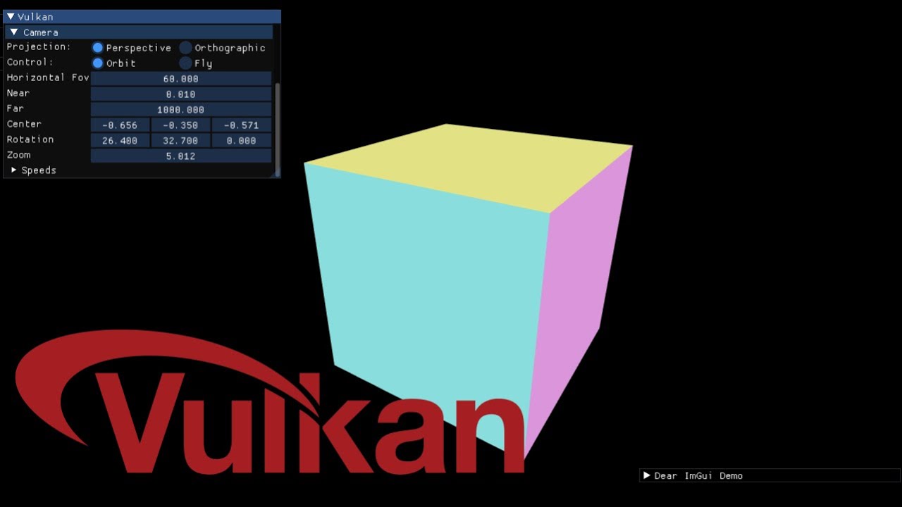Click the Horizontal Fov label

tap(48, 77)
